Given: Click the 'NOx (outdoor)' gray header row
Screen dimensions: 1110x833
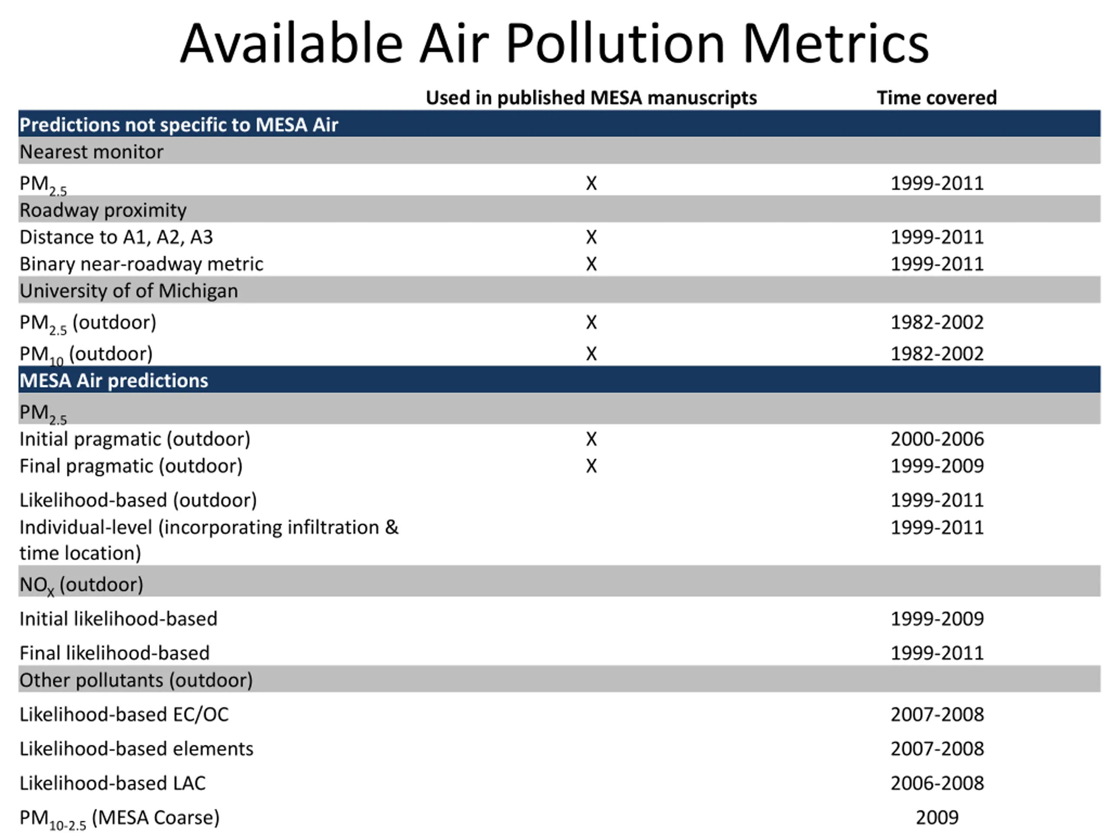Looking at the screenshot, I should click(559, 581).
